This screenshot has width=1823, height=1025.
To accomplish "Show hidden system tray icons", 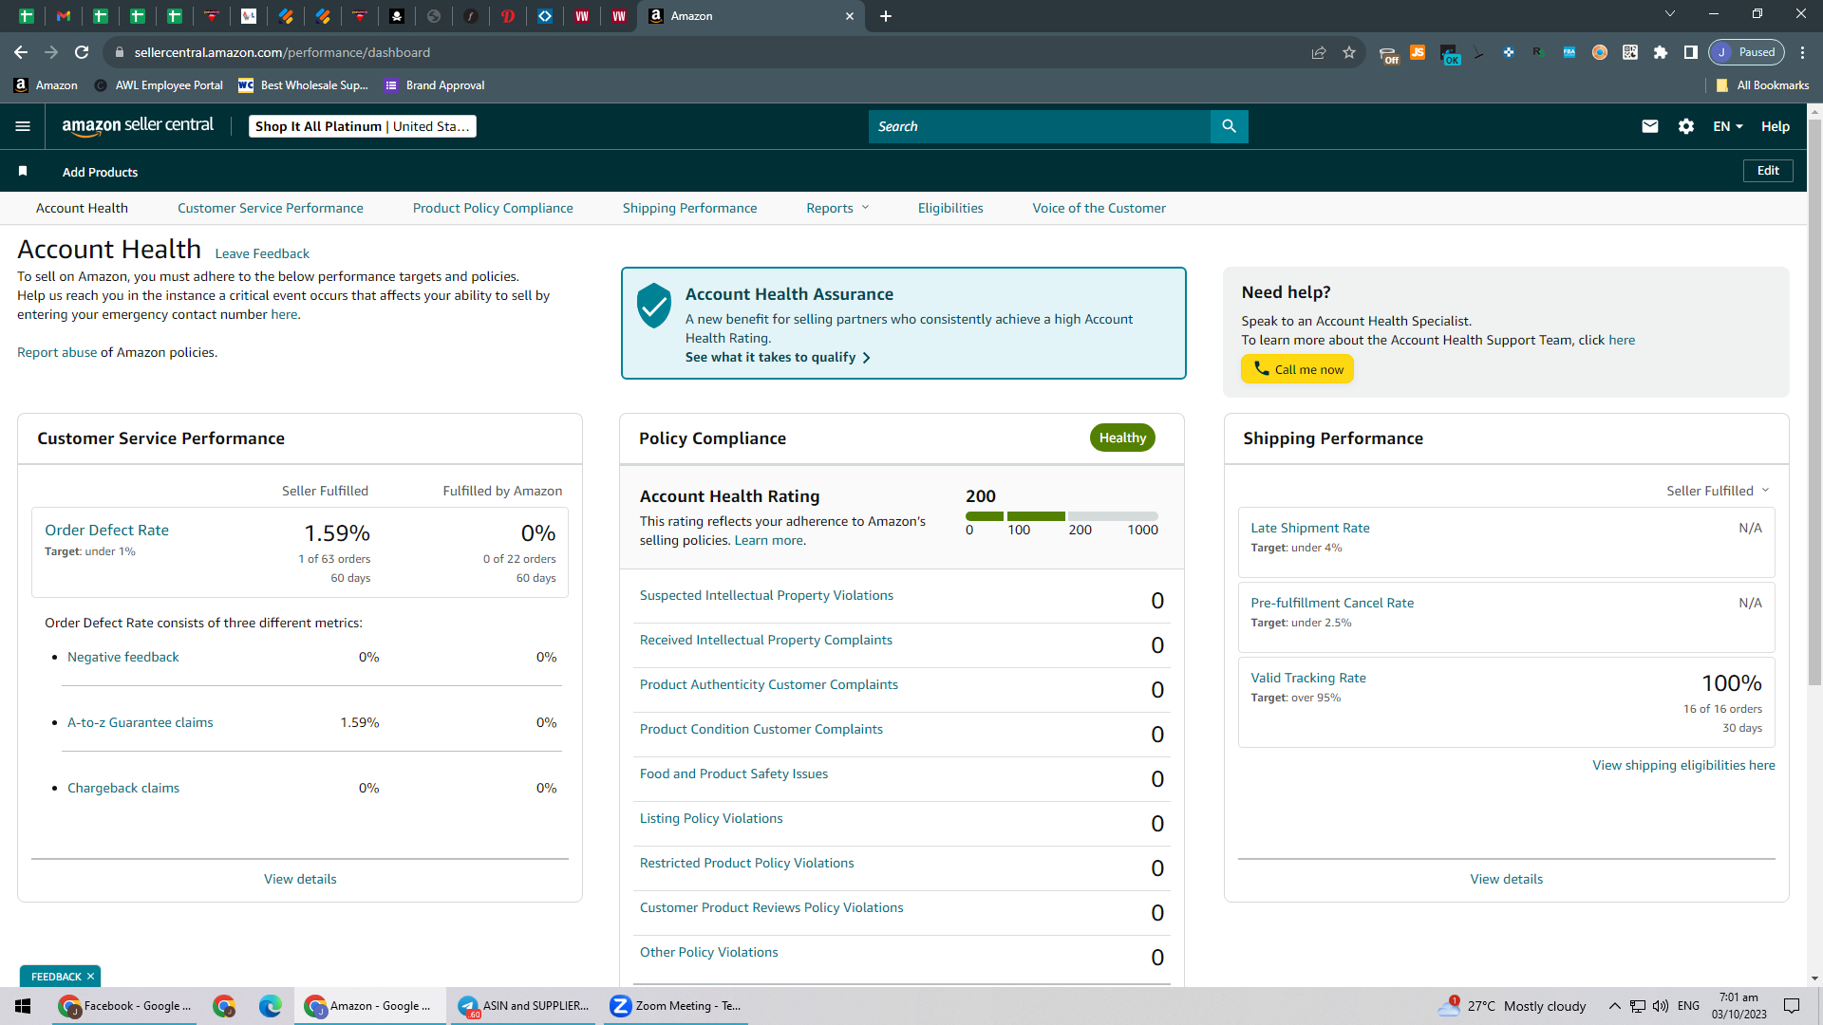I will 1614,1006.
